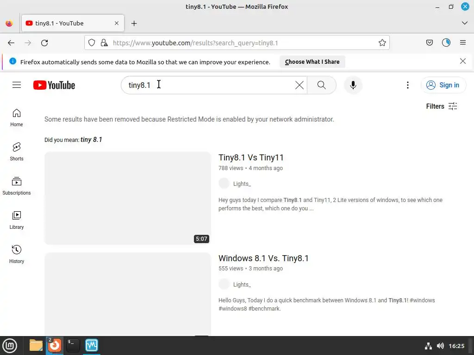Click "788 views • 4 months ago" text
474x355 pixels.
point(250,168)
